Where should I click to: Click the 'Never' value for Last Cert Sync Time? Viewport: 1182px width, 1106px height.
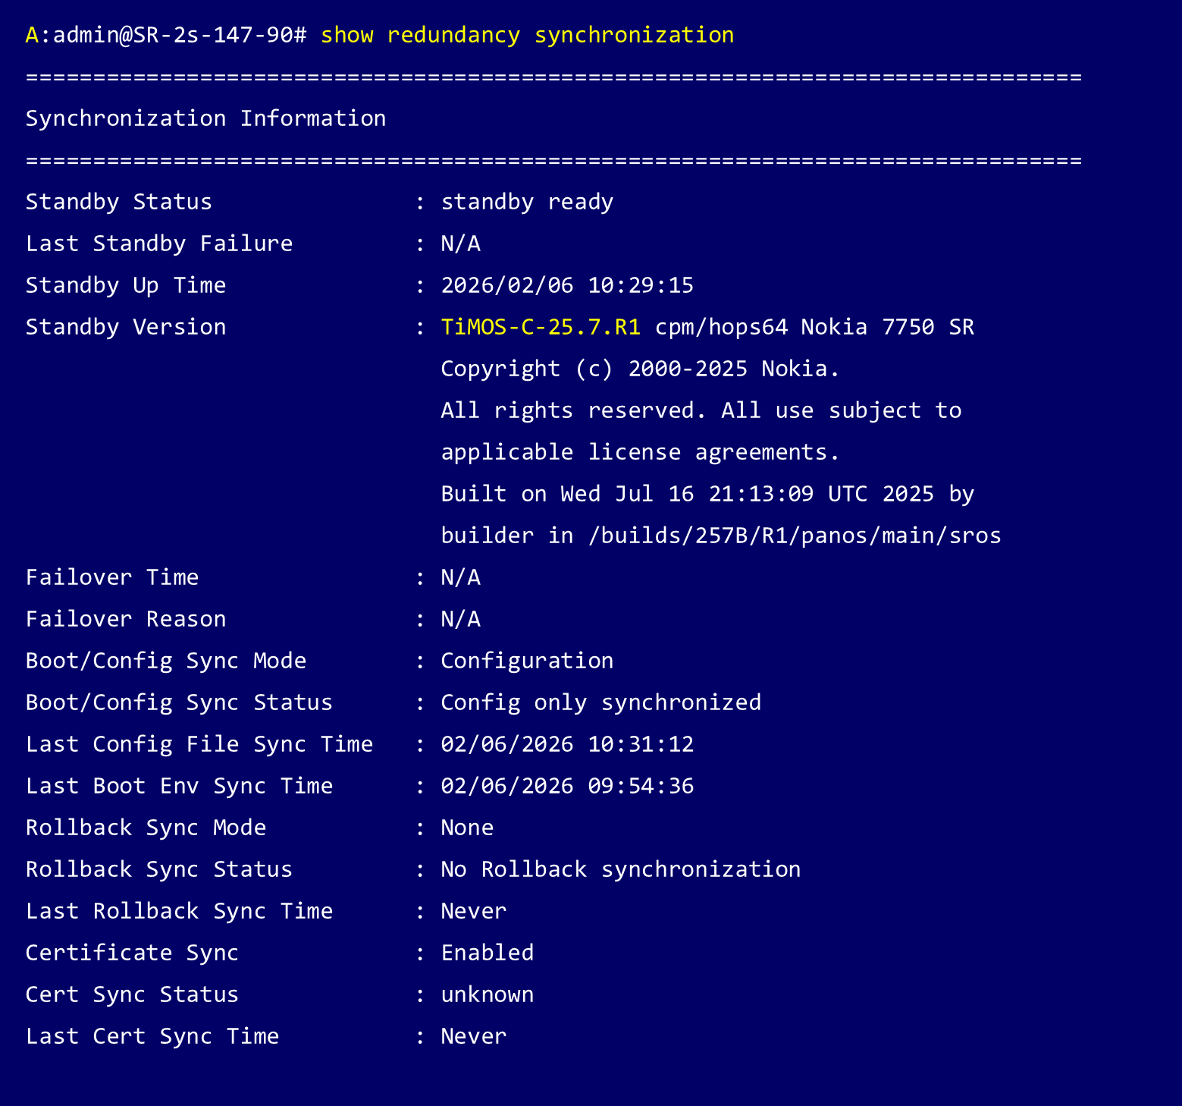pyautogui.click(x=474, y=1036)
